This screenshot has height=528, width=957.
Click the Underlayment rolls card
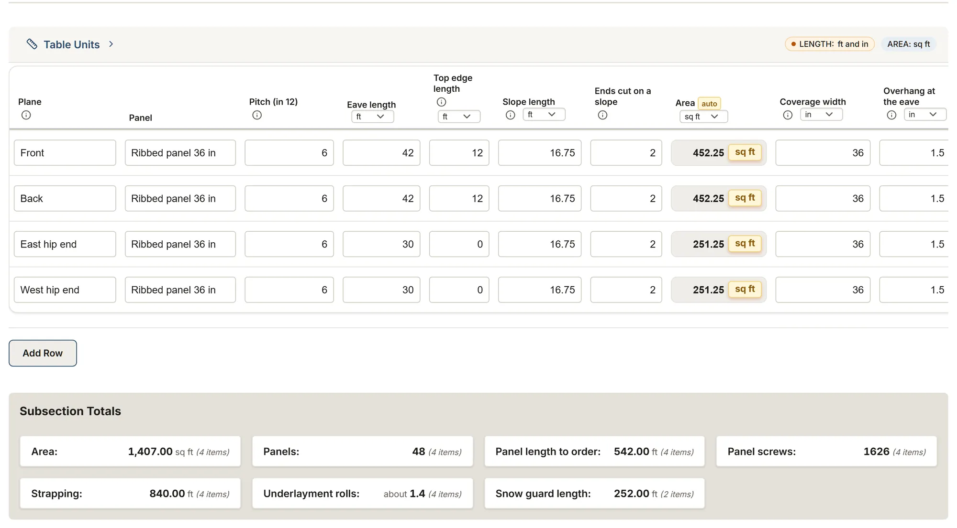pyautogui.click(x=363, y=494)
